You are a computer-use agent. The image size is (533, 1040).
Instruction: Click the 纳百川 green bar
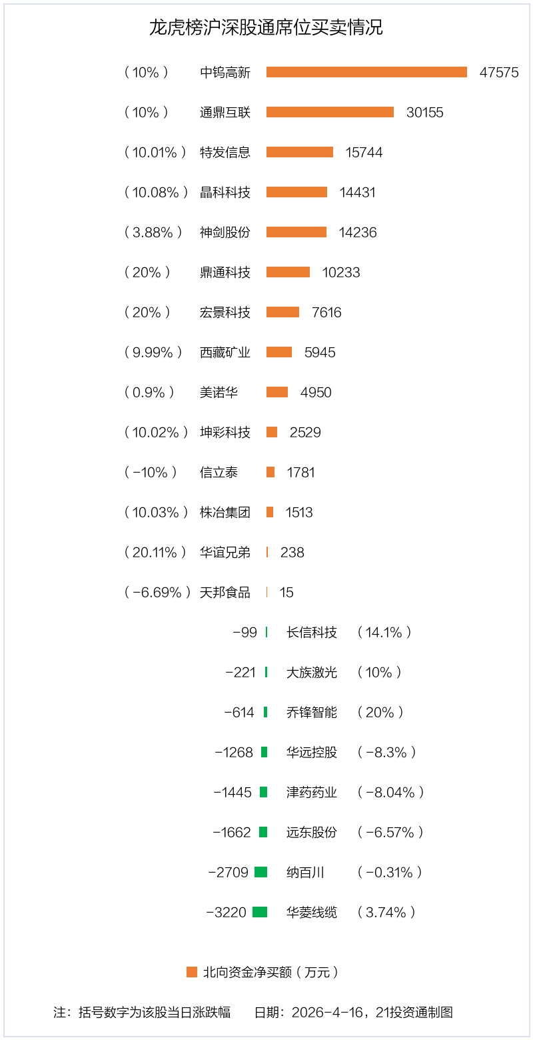click(x=261, y=872)
